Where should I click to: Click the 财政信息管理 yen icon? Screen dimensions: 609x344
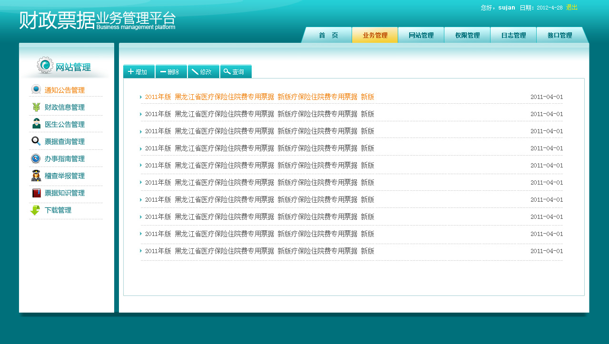coord(36,107)
